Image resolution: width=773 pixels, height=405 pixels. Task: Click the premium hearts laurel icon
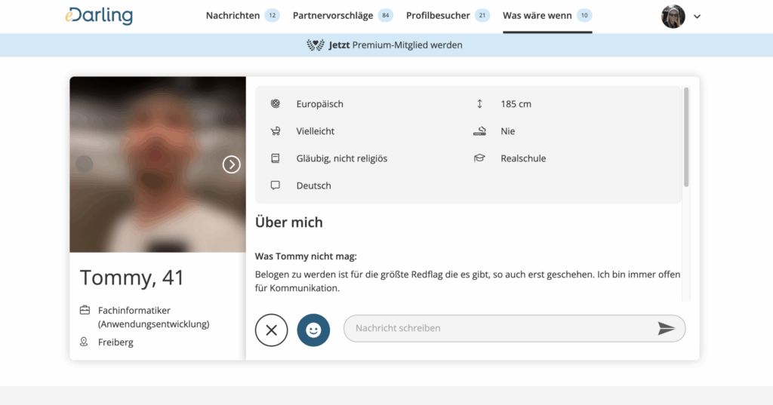316,44
